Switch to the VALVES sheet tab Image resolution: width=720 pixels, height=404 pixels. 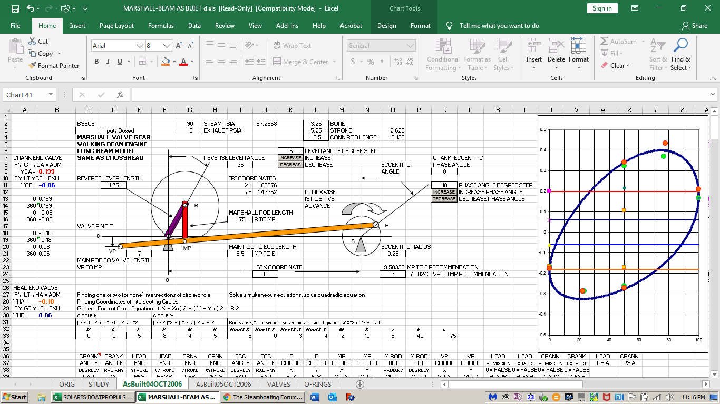pyautogui.click(x=278, y=384)
